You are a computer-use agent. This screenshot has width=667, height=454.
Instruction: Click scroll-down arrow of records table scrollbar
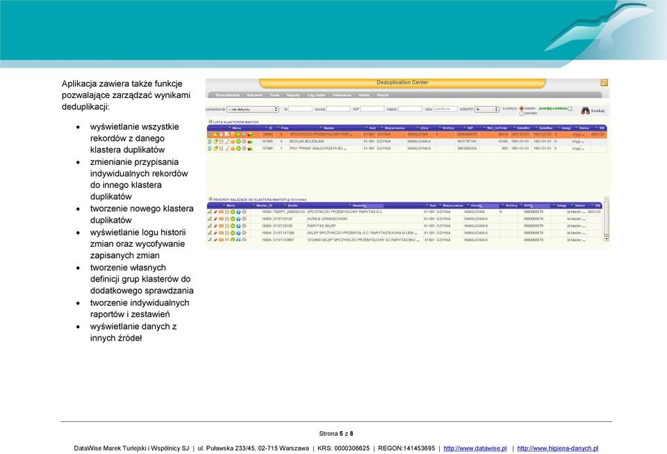click(x=606, y=239)
